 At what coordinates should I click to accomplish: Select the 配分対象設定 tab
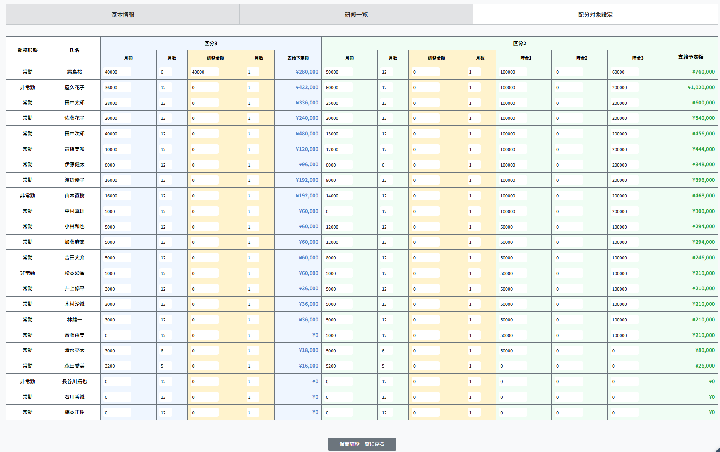595,15
